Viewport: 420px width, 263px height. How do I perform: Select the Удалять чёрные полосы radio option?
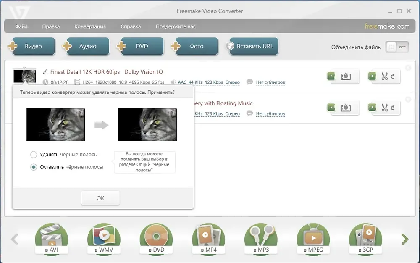34,154
